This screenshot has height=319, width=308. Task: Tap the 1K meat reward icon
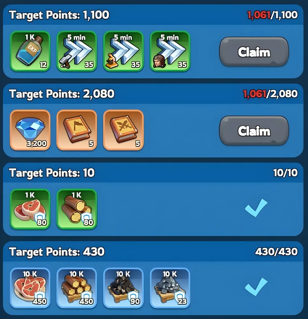click(x=30, y=209)
